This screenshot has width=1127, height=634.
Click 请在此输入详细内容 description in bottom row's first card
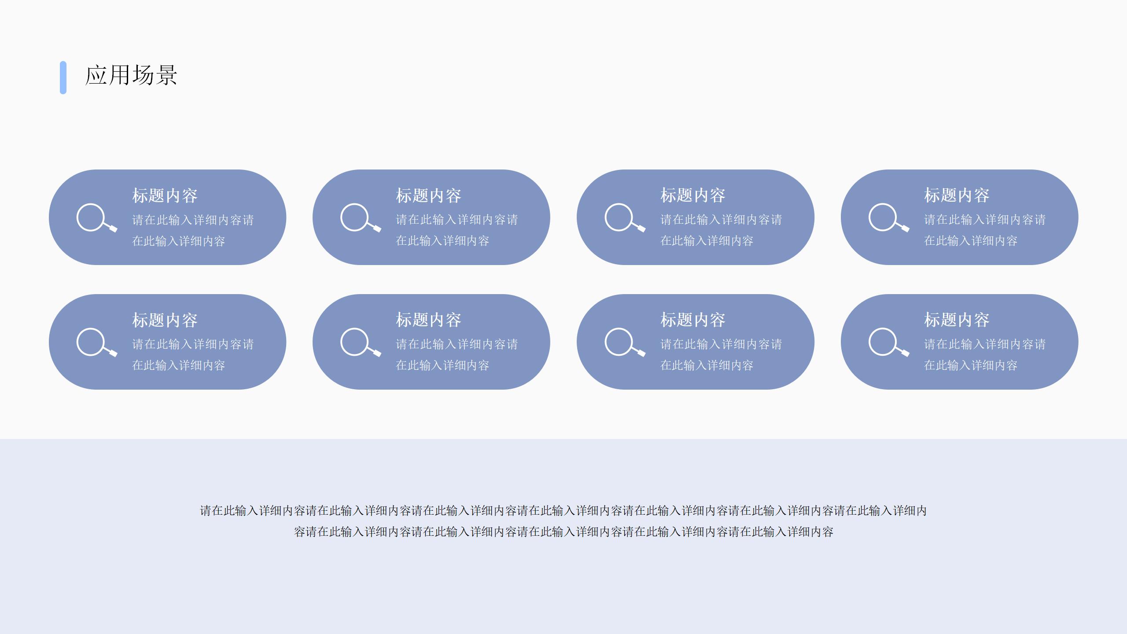(x=193, y=355)
